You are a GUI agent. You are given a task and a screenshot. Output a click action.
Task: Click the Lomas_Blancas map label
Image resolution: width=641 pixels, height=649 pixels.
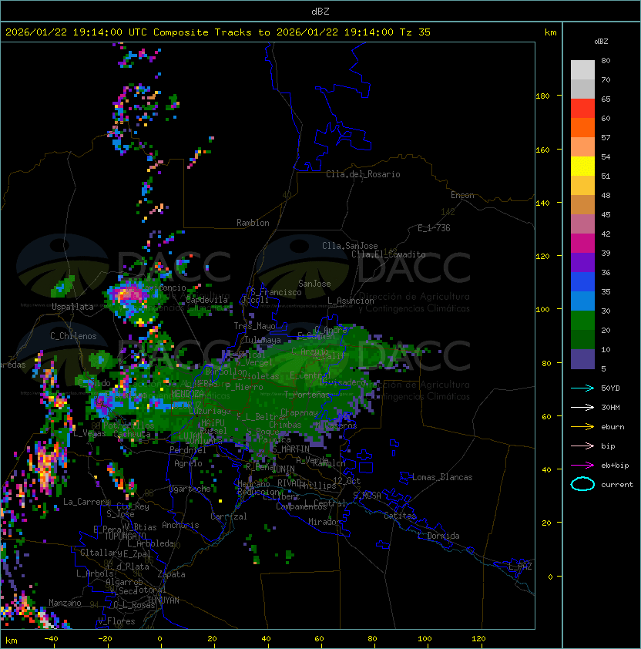pyautogui.click(x=442, y=477)
